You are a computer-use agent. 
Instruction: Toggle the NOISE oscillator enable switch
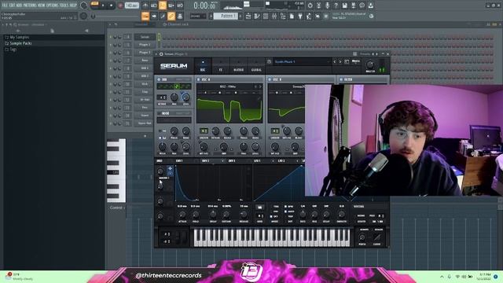tap(159, 113)
